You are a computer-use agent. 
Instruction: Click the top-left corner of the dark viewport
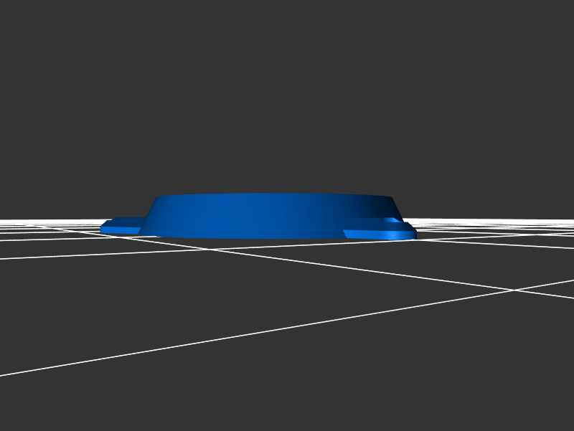click(x=4, y=4)
